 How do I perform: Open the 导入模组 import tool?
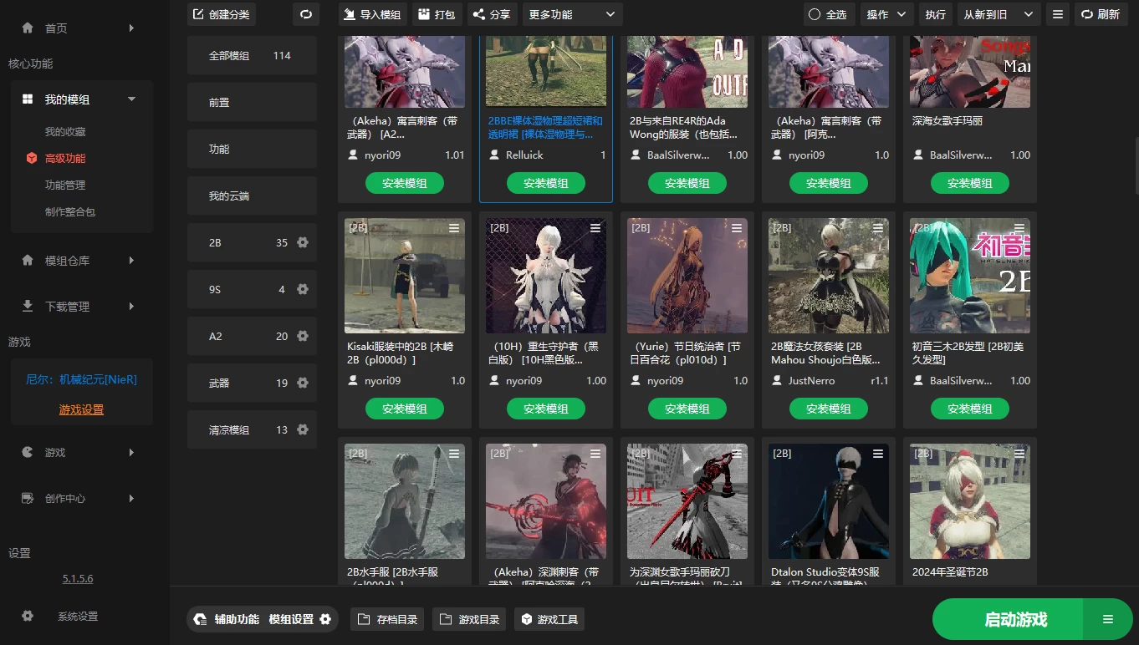[372, 14]
